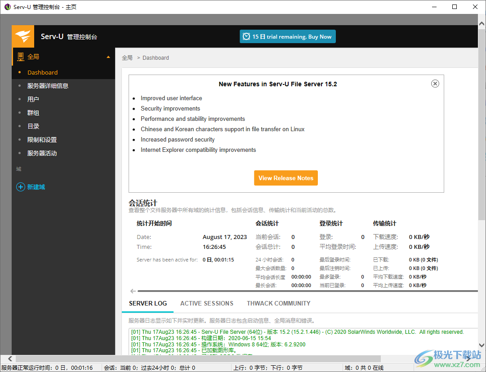Image resolution: width=486 pixels, height=372 pixels.
Task: Open 服务器活动 in the sidebar
Action: click(x=42, y=153)
